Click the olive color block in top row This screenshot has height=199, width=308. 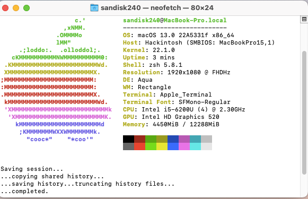pos(162,139)
